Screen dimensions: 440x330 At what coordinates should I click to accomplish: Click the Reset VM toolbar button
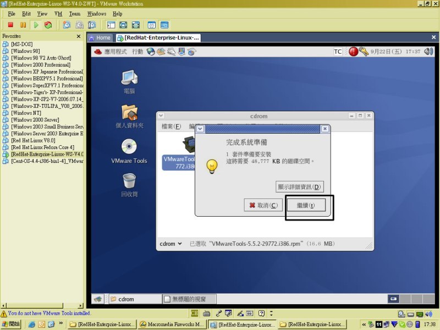tap(48, 25)
